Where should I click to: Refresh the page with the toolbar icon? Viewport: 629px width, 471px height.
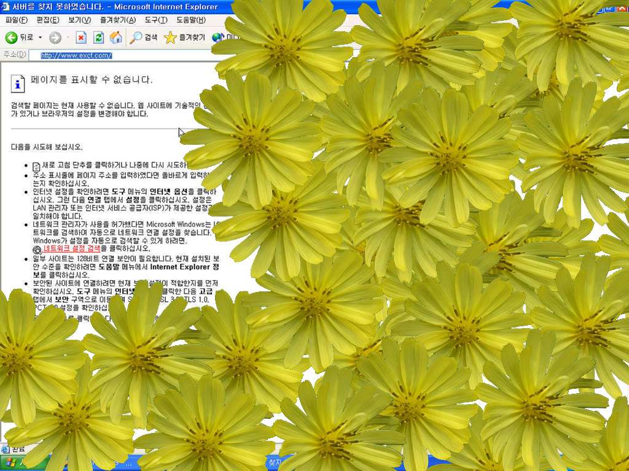coord(98,38)
